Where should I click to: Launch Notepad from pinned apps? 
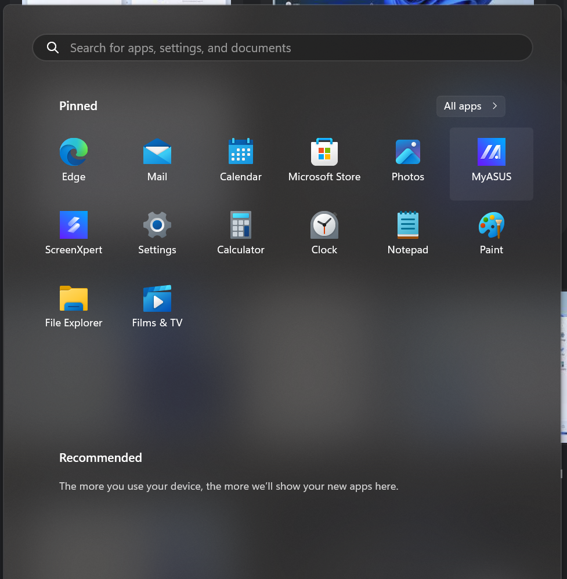tap(408, 233)
